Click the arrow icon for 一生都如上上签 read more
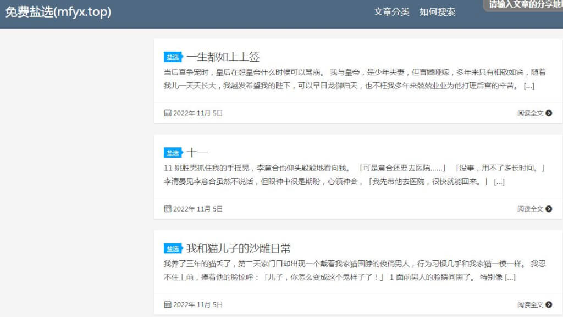The width and height of the screenshot is (563, 317). (549, 113)
